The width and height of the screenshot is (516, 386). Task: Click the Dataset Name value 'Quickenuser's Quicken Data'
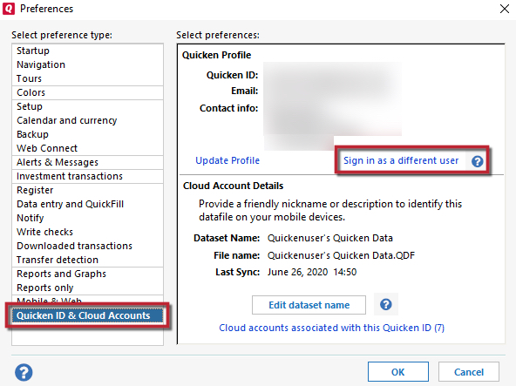[x=330, y=238]
